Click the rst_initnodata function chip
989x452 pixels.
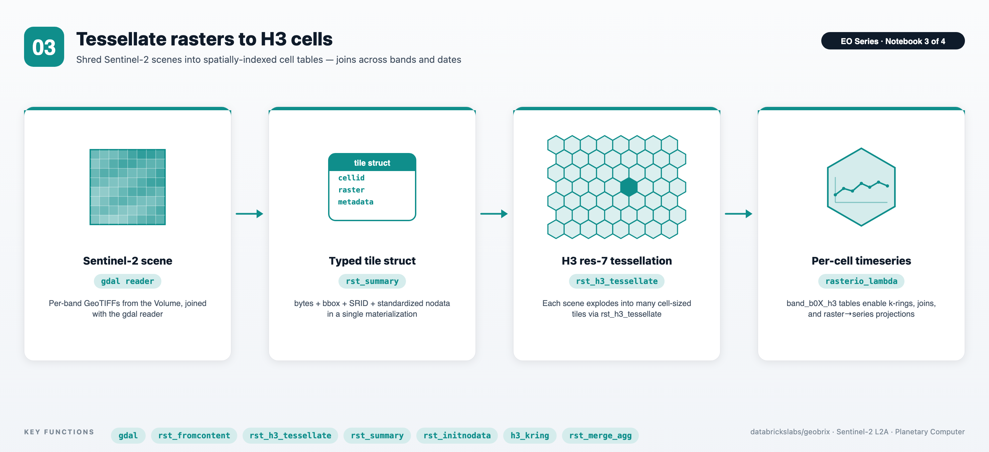[457, 436]
